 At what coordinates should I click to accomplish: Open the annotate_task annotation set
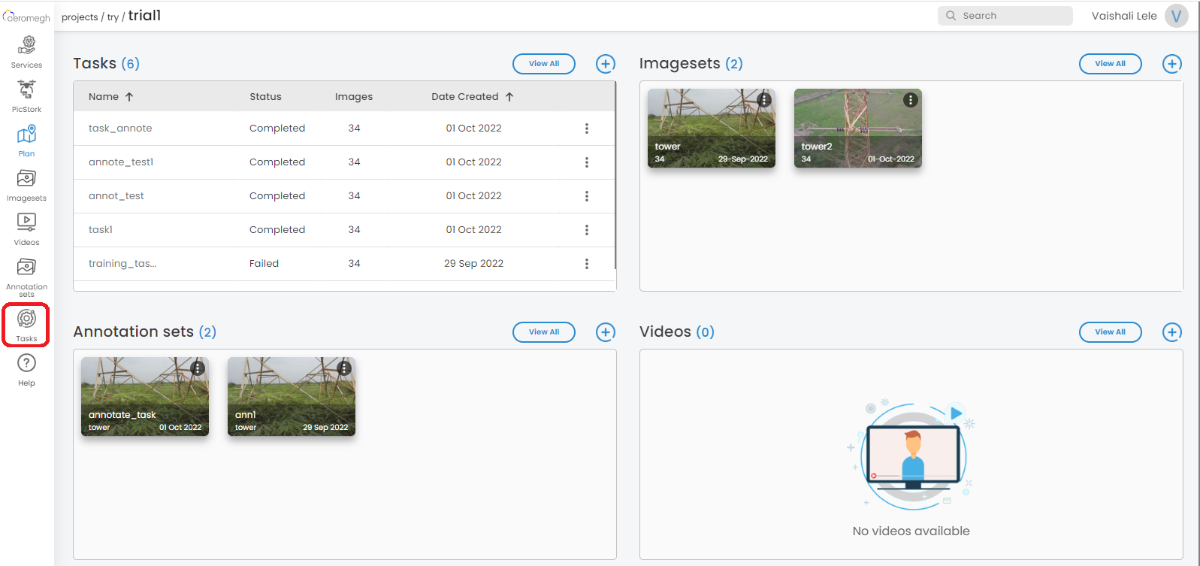point(145,396)
